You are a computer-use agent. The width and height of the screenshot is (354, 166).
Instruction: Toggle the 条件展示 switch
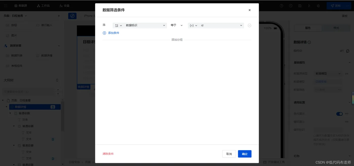tap(339, 114)
